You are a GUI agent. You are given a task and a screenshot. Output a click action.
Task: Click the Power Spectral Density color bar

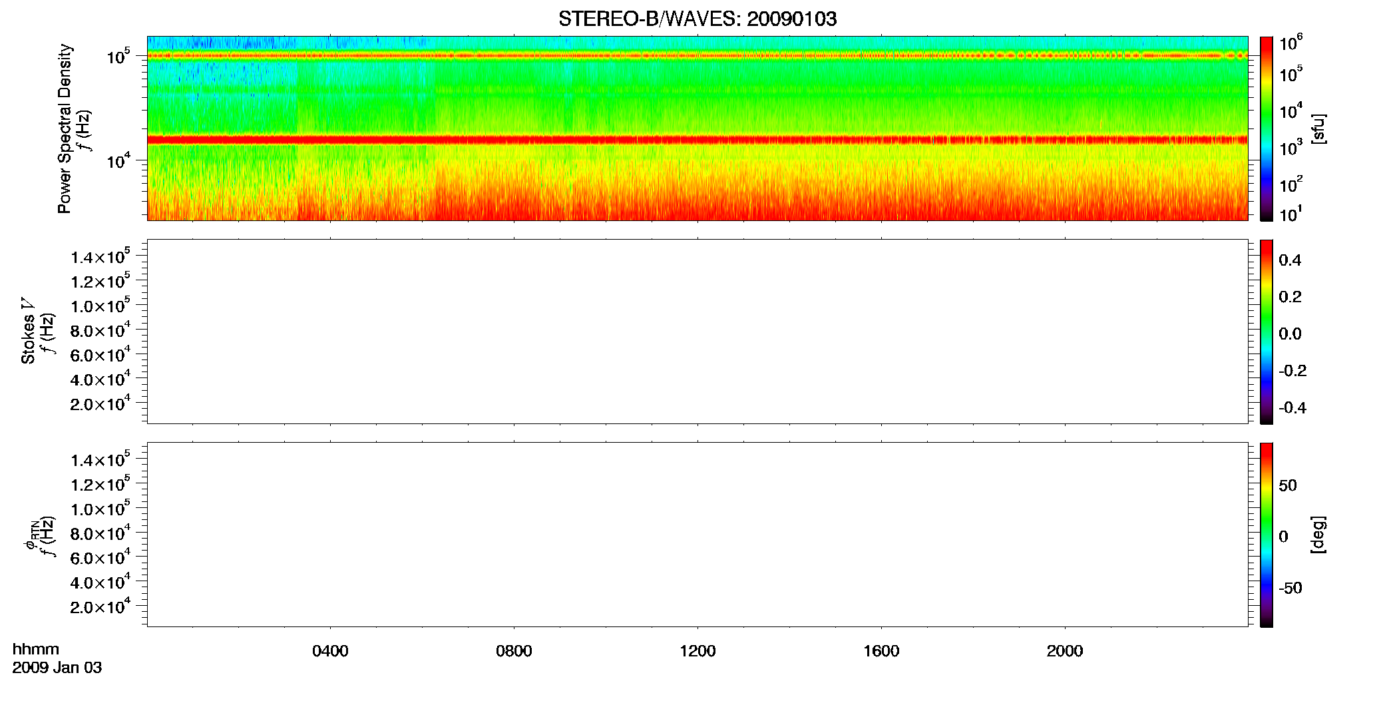1267,128
